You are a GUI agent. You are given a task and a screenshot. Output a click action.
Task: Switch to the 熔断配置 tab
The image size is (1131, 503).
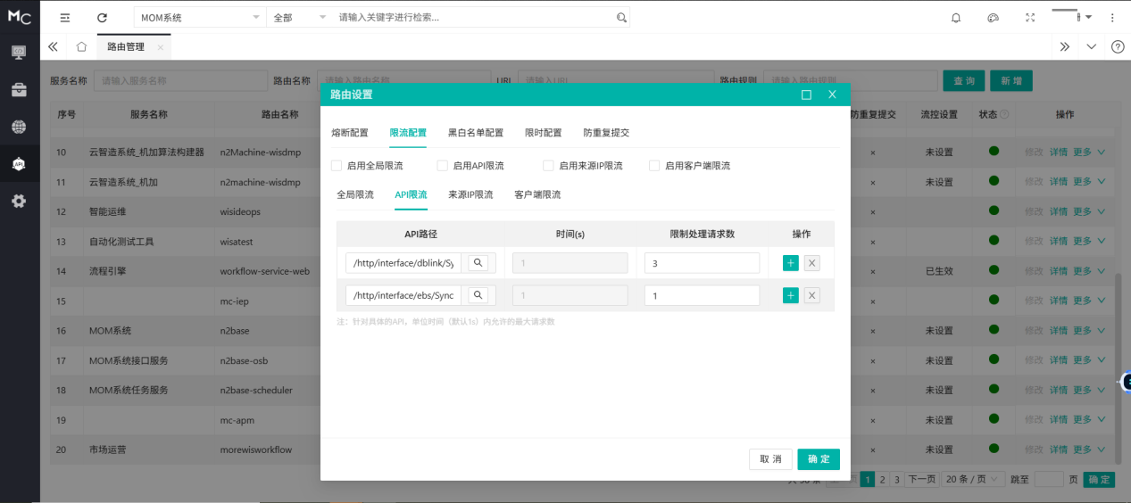tap(350, 133)
